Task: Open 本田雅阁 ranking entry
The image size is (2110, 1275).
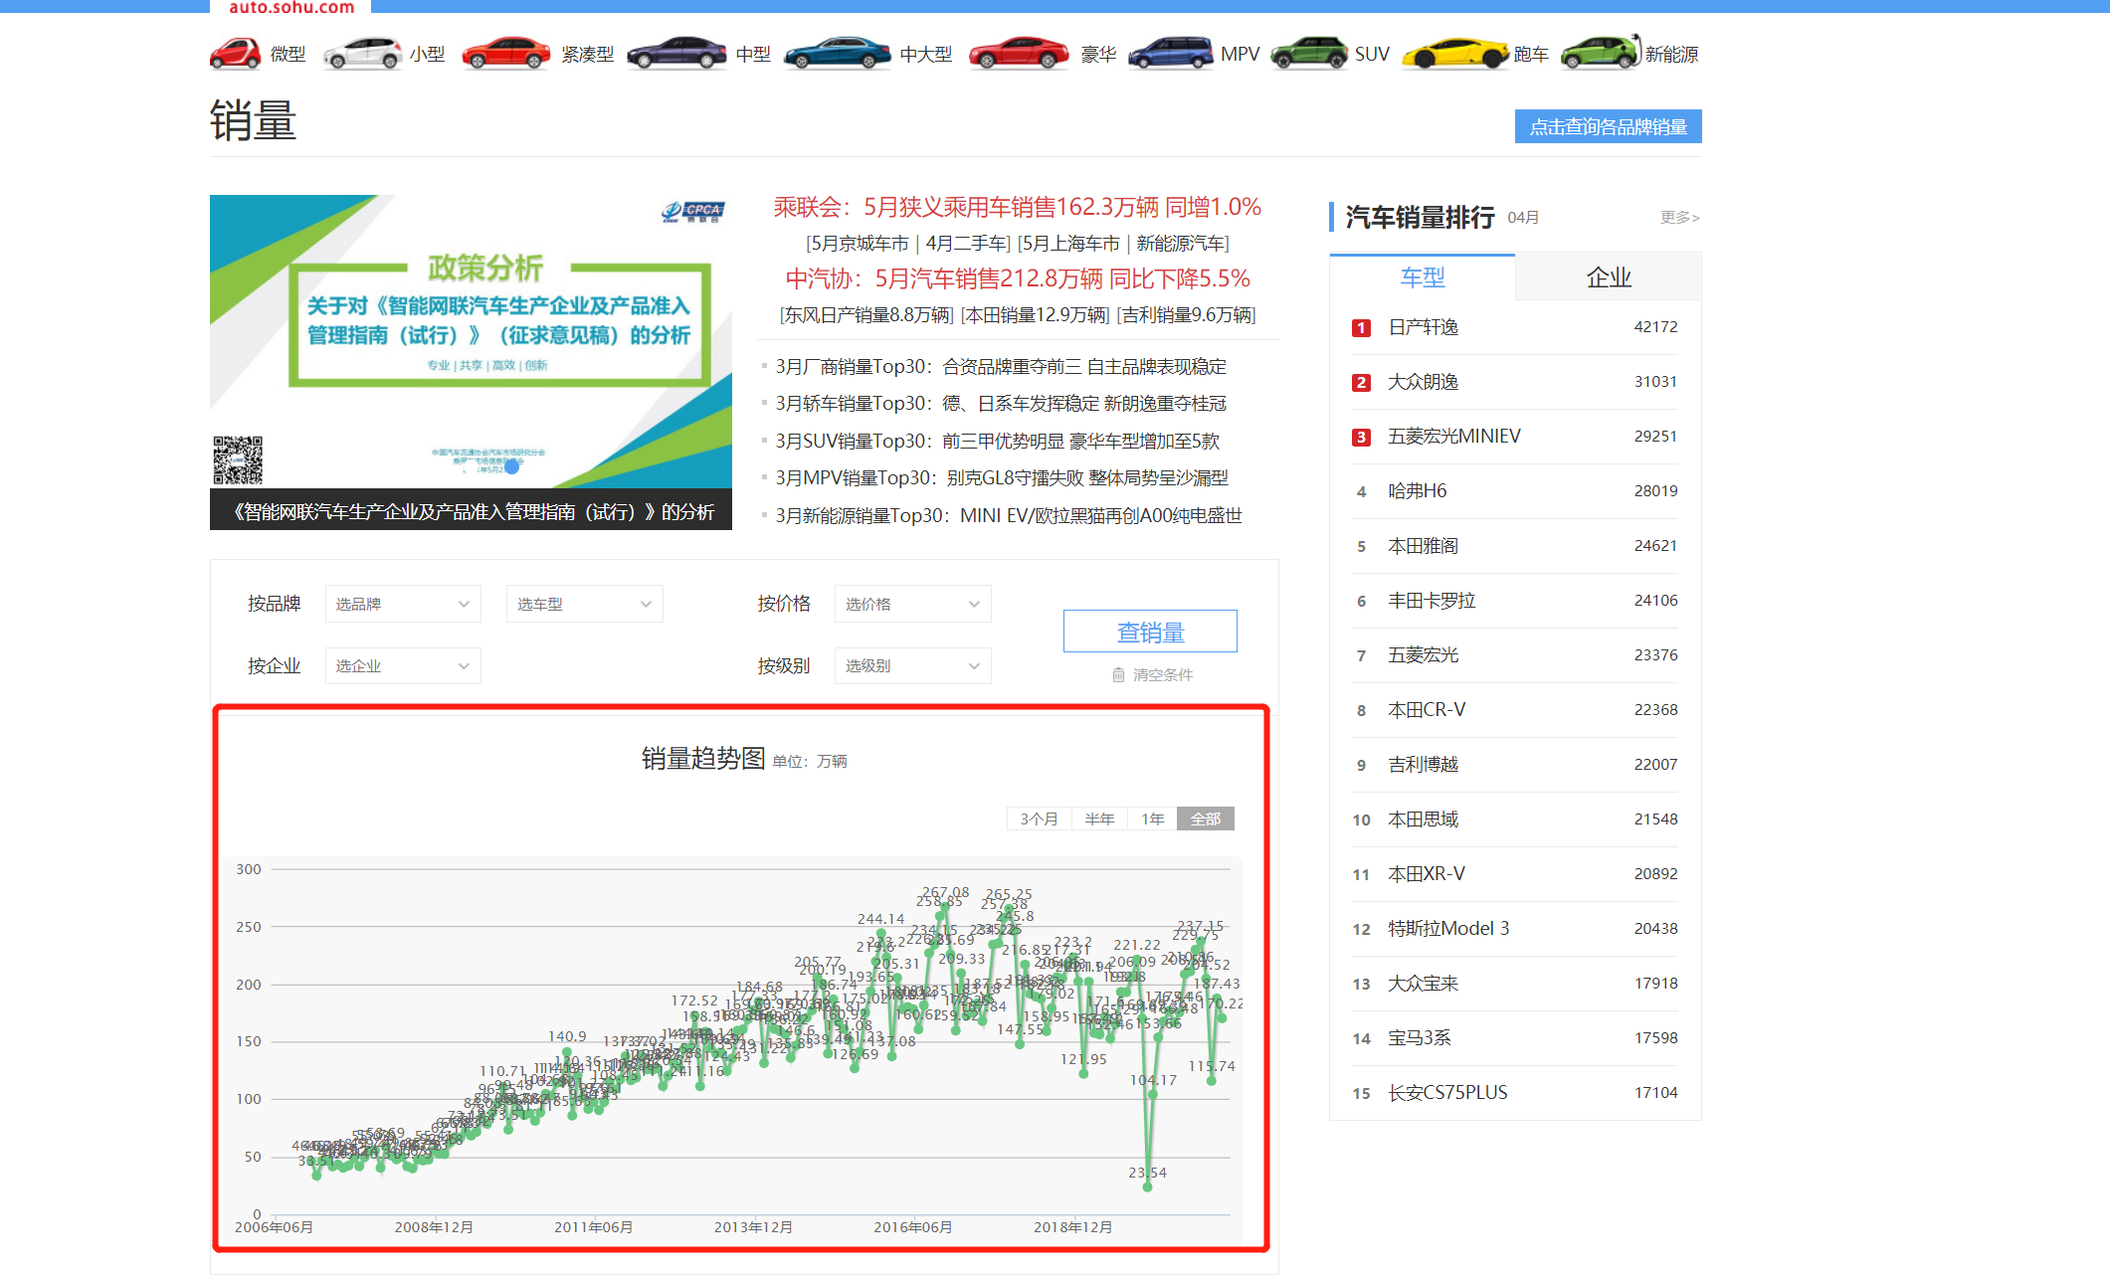Action: point(1423,546)
